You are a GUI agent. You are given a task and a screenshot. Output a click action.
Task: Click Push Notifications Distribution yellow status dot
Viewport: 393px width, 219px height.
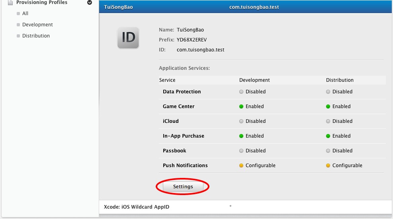coord(328,166)
